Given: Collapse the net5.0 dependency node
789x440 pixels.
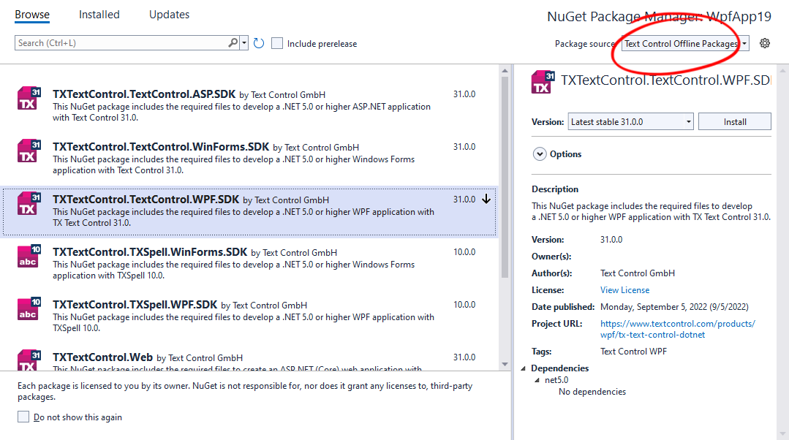Looking at the screenshot, I should point(537,380).
